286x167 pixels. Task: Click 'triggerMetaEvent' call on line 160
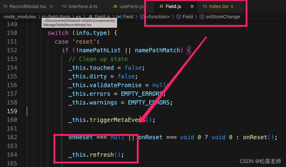coord(118,120)
